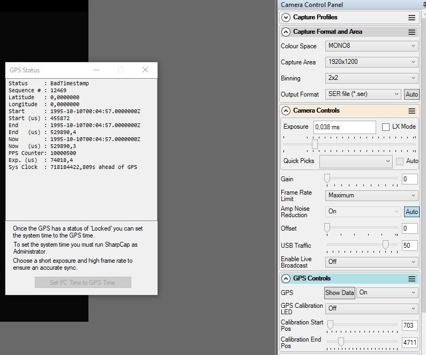
Task: Click the Gain value field
Action: point(409,179)
